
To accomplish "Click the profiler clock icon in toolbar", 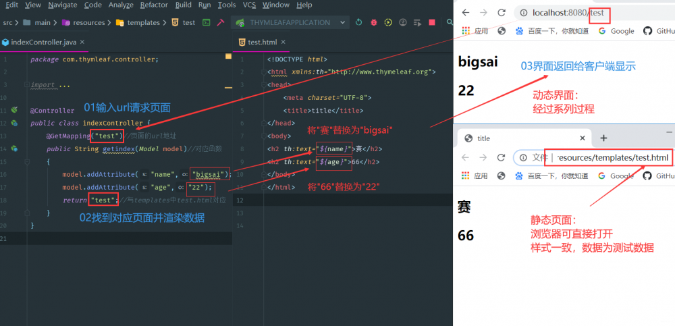I will (x=403, y=22).
